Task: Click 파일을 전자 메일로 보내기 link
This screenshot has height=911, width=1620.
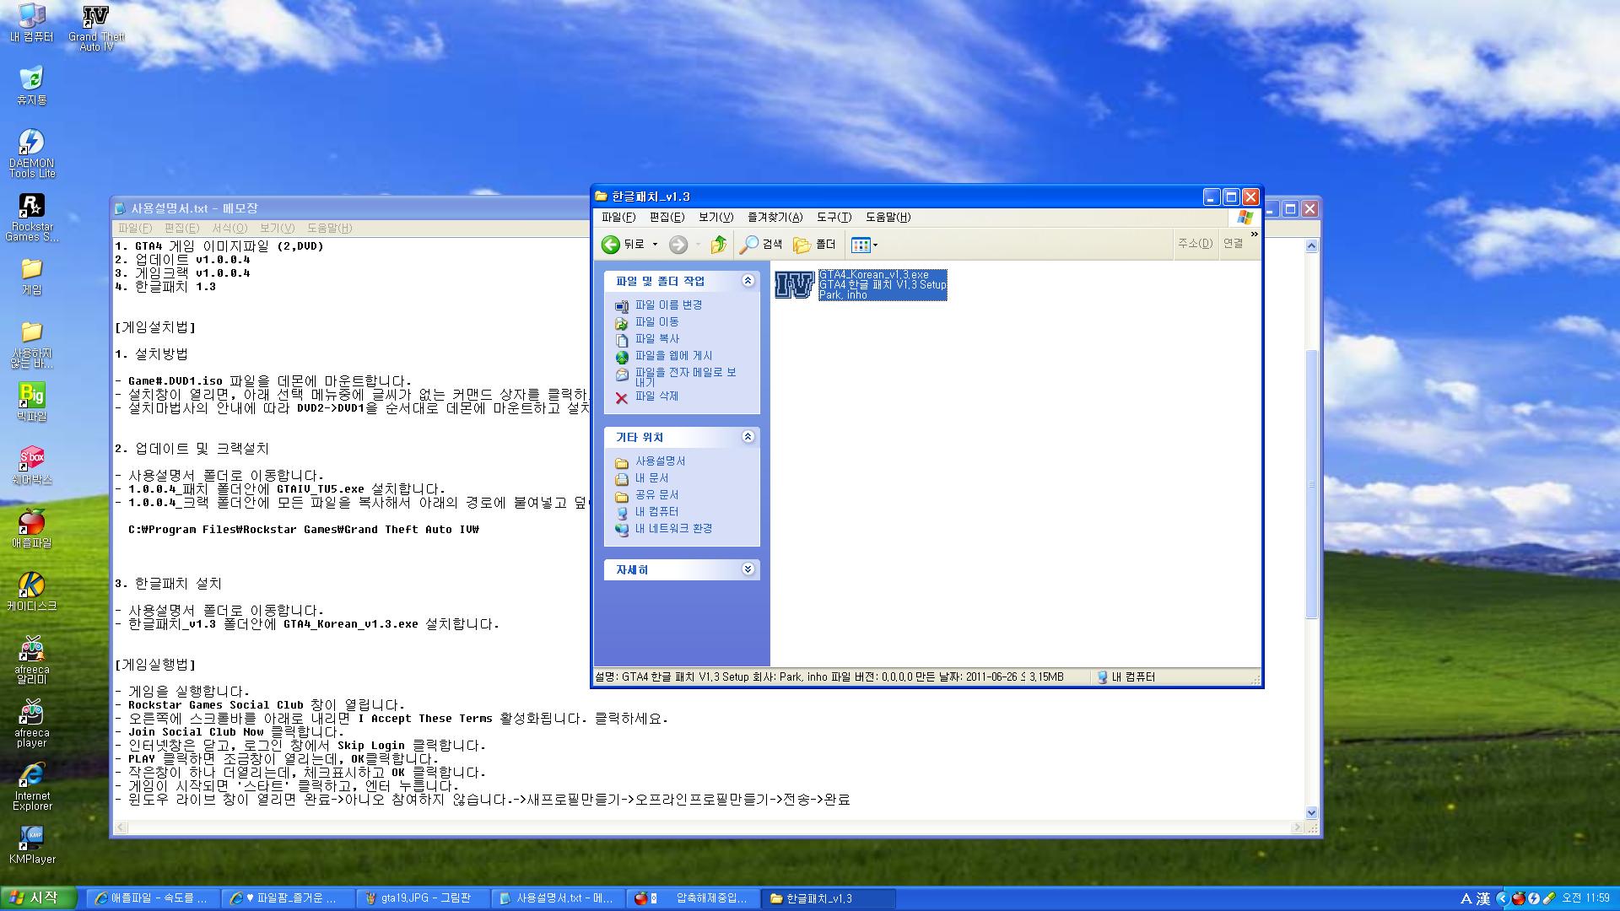Action: coord(685,376)
